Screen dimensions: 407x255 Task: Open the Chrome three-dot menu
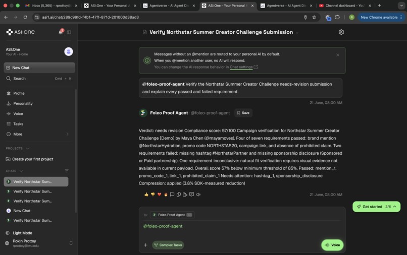(401, 17)
